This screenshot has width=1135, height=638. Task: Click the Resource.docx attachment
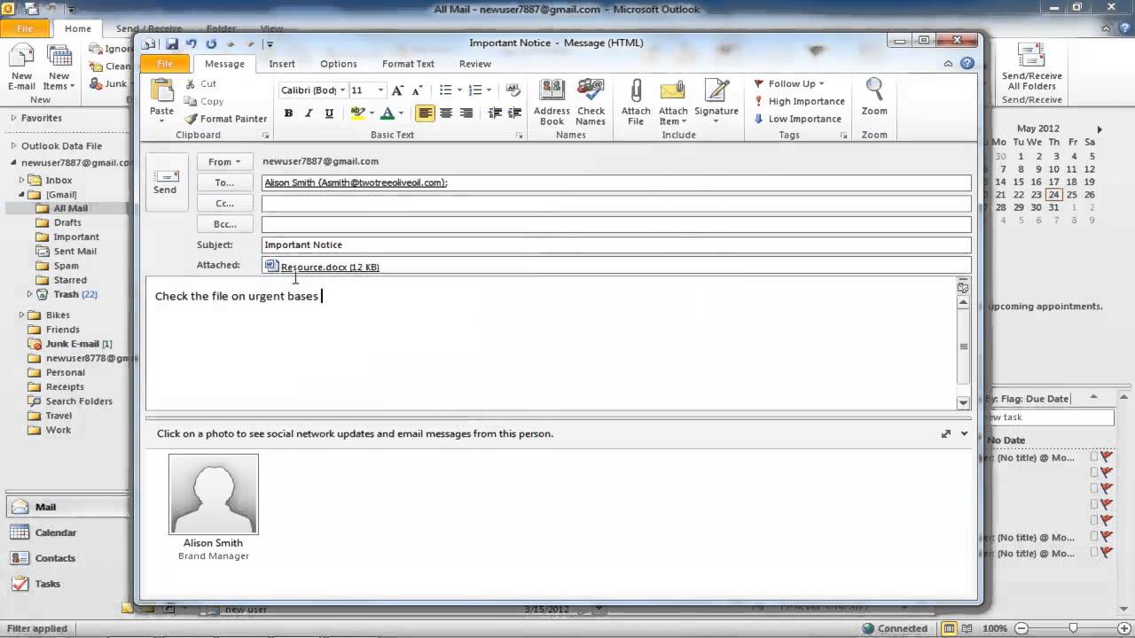point(323,267)
